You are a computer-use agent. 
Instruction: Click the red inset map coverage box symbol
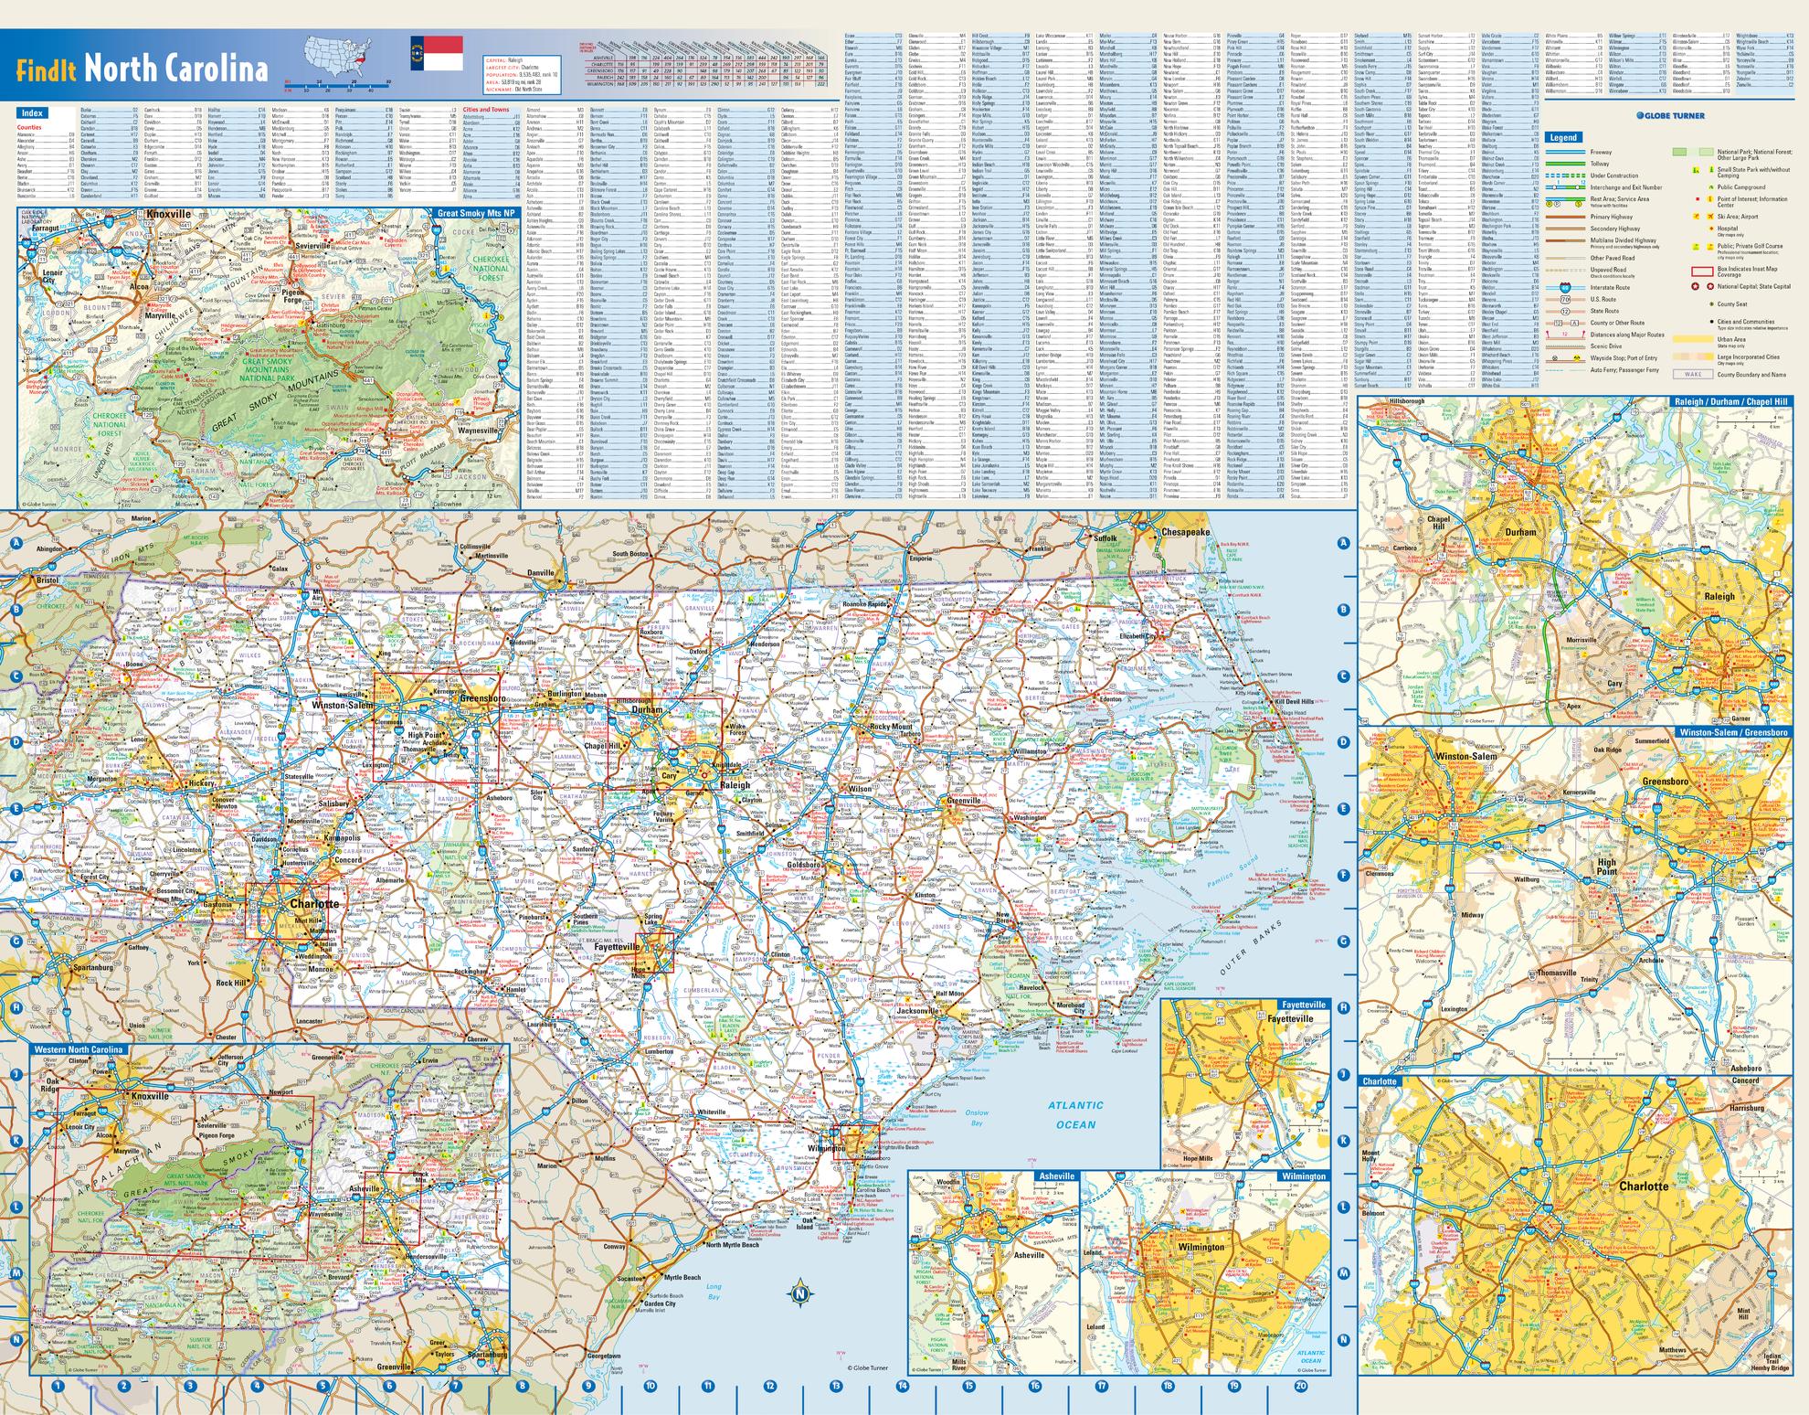tap(1701, 271)
